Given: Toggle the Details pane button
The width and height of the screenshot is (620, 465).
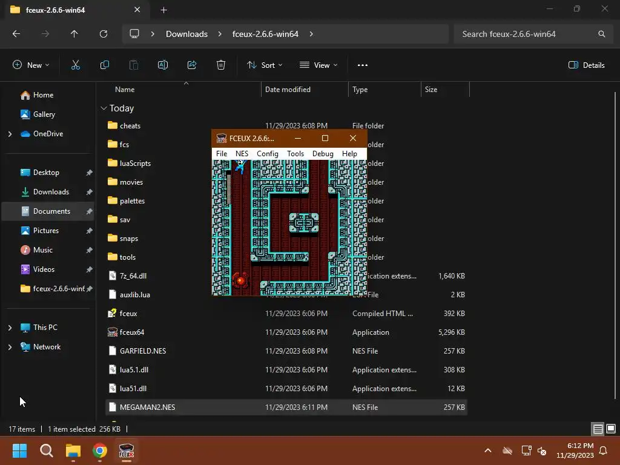Looking at the screenshot, I should 586,65.
